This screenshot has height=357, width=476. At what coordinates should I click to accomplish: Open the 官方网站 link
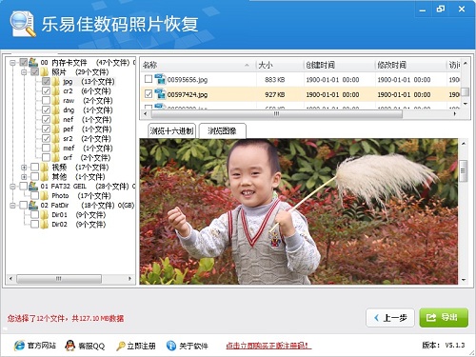[x=42, y=346]
